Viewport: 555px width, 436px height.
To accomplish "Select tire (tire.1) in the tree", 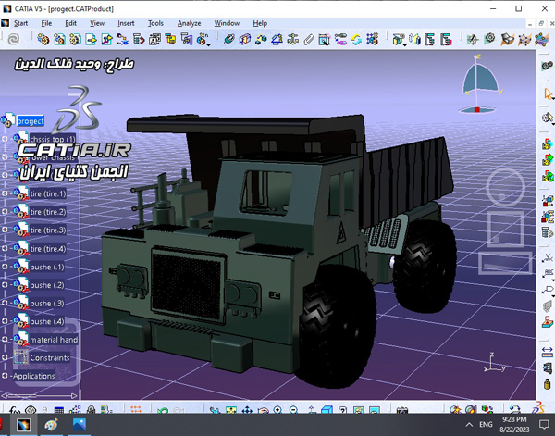I will point(48,193).
